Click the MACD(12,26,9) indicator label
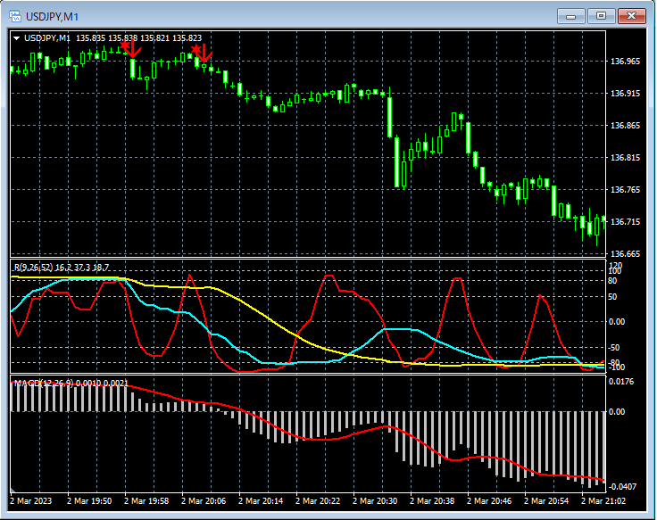Screen dimensions: 657x520 45,383
